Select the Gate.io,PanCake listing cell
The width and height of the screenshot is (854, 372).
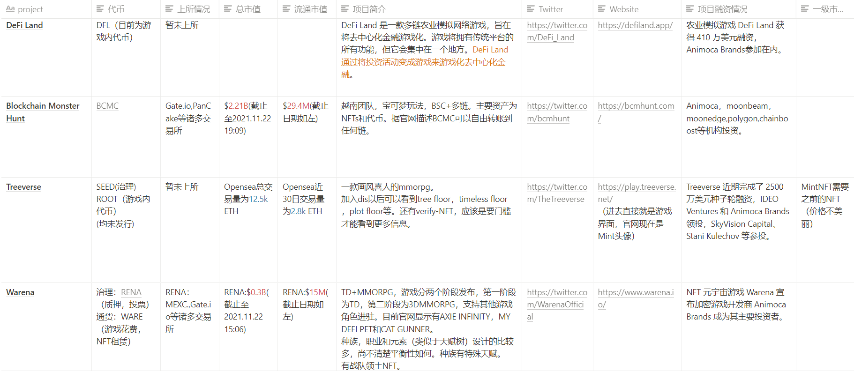[x=190, y=137]
